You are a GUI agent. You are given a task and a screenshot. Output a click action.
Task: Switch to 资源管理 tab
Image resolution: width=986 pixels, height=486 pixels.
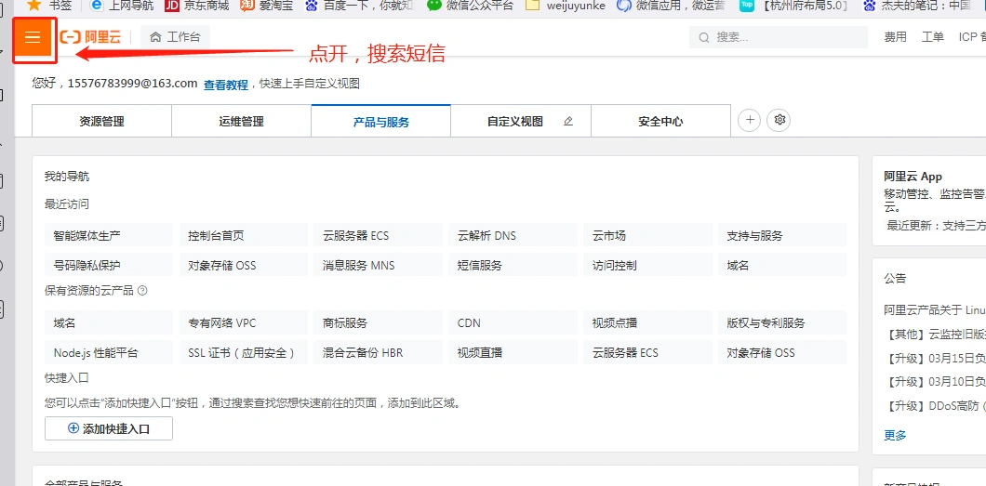click(x=102, y=121)
